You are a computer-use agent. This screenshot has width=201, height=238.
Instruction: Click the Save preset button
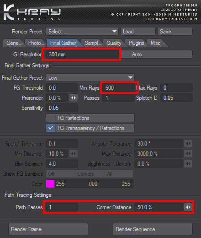[x=175, y=32]
